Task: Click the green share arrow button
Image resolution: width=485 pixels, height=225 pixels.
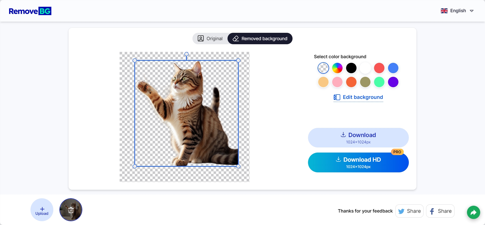Action: (x=473, y=212)
